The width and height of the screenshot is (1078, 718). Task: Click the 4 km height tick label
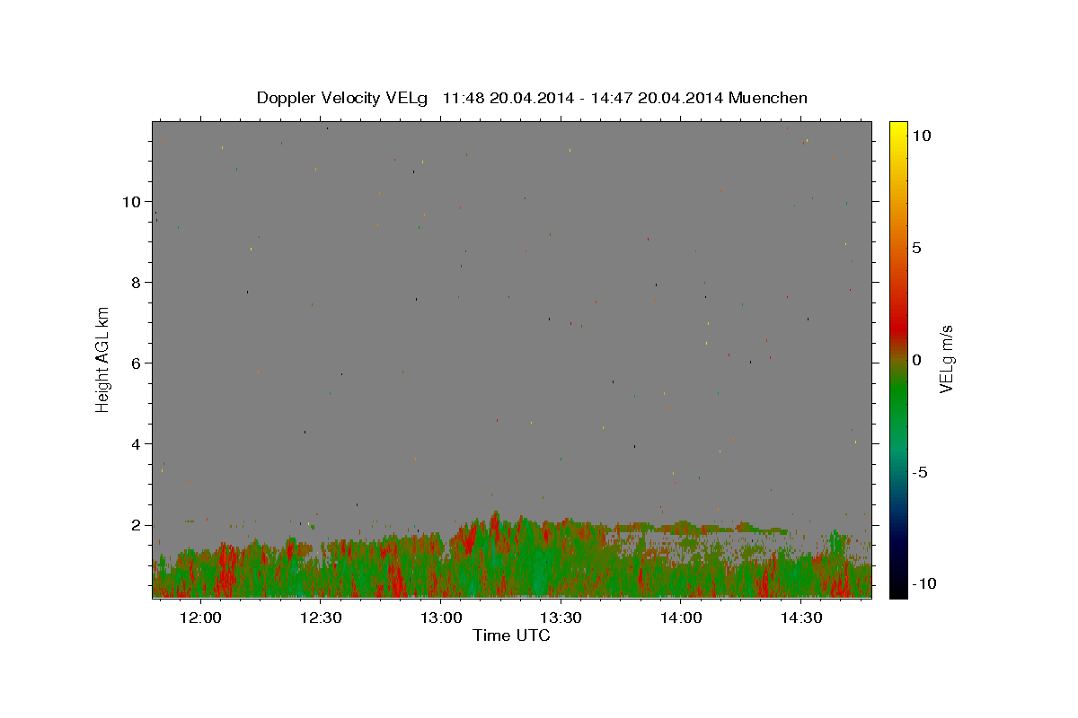coord(136,443)
